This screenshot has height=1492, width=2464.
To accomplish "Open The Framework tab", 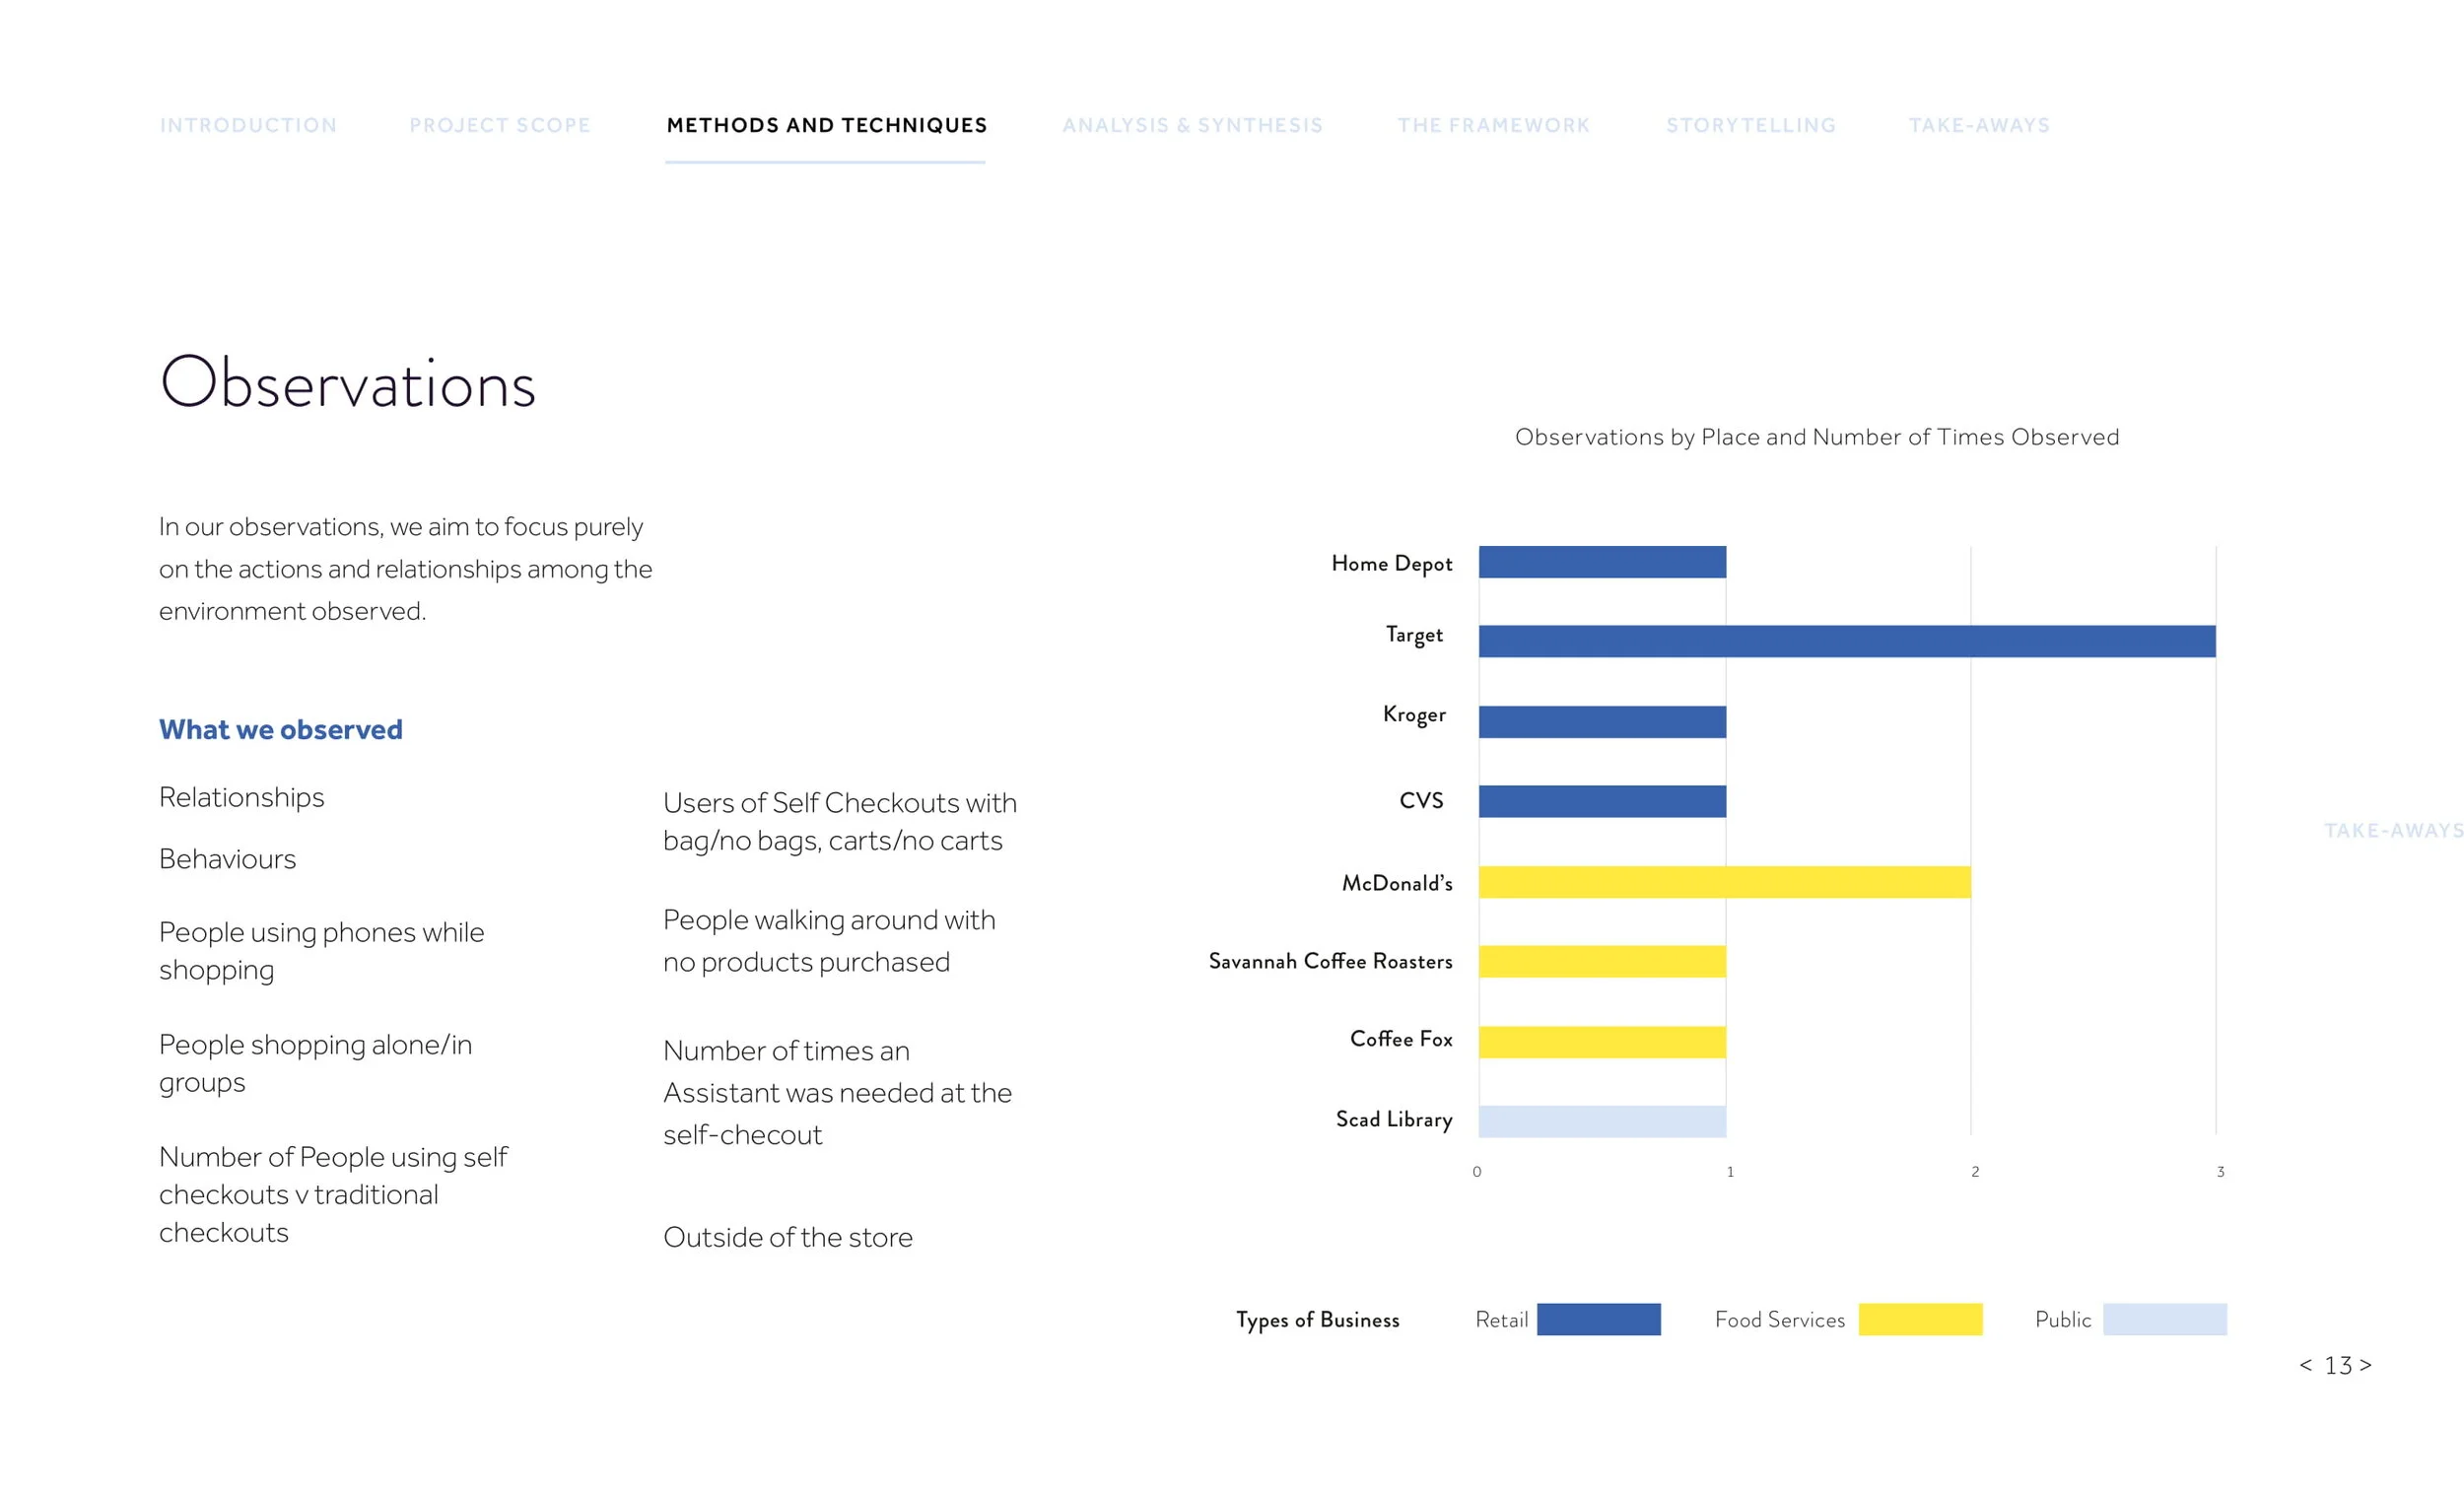I will [x=1493, y=125].
